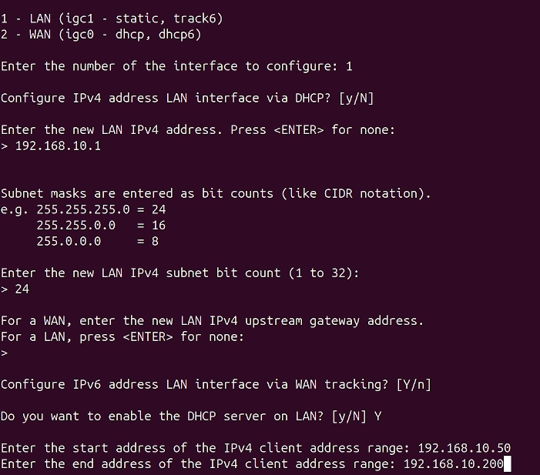Click the entered IP 192.168.10.1
The height and width of the screenshot is (475, 540).
click(58, 146)
